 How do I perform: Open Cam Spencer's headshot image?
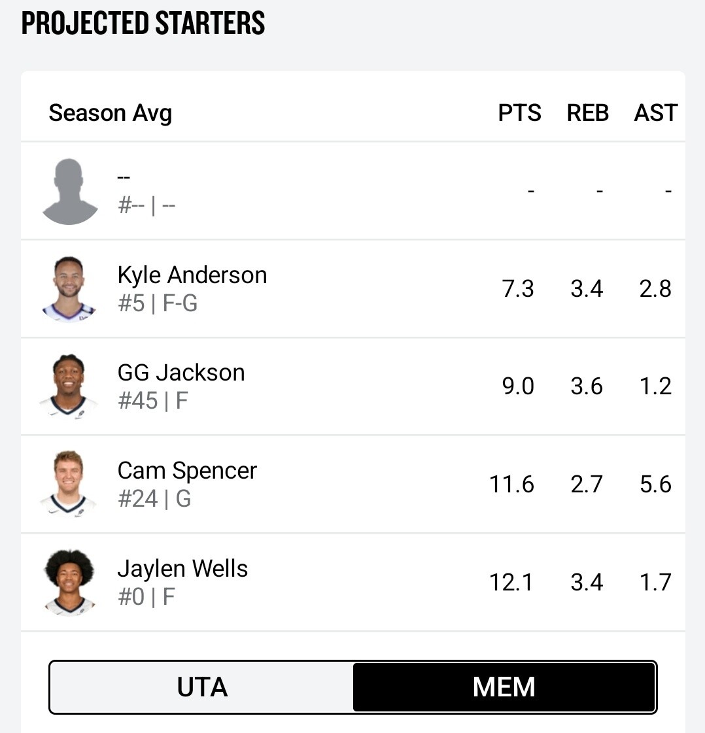click(x=69, y=485)
